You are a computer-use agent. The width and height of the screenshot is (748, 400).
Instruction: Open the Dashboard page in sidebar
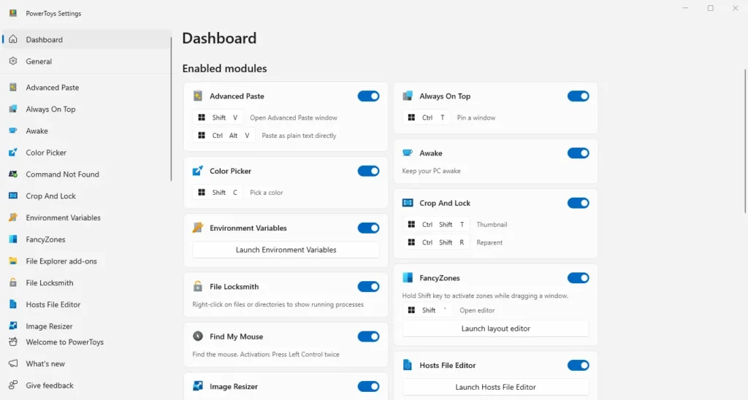tap(45, 39)
